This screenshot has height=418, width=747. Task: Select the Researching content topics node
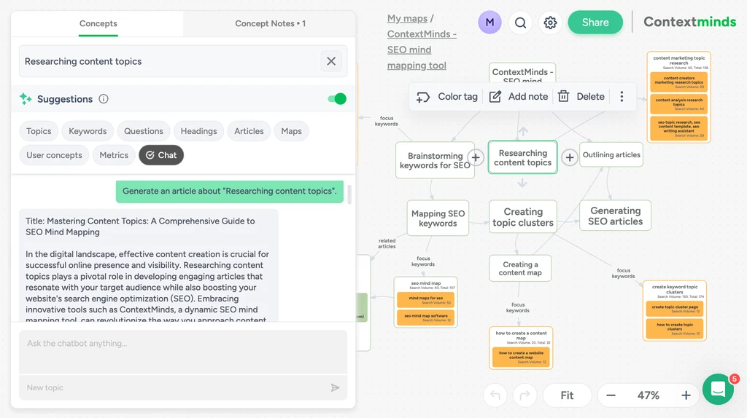coord(522,157)
